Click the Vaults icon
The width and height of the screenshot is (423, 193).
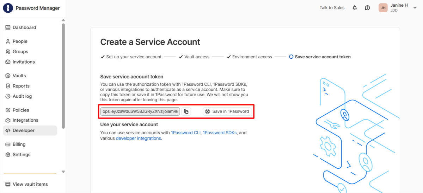pos(8,76)
